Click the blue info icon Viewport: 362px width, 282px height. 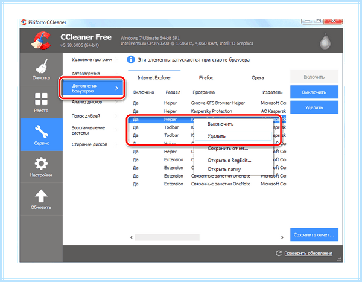pos(131,60)
